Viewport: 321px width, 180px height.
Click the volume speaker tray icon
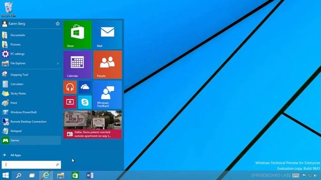(x=315, y=175)
